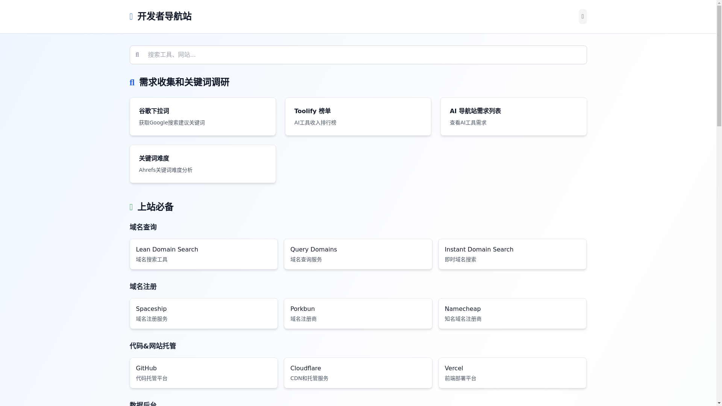Image resolution: width=722 pixels, height=406 pixels.
Task: Open the Cloudflare card
Action: coord(358,373)
